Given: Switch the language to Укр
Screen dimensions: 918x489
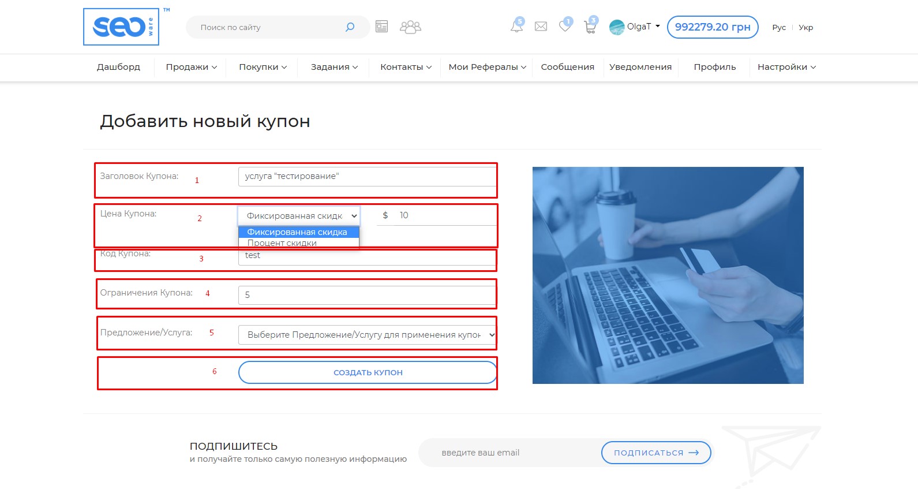Looking at the screenshot, I should point(805,27).
